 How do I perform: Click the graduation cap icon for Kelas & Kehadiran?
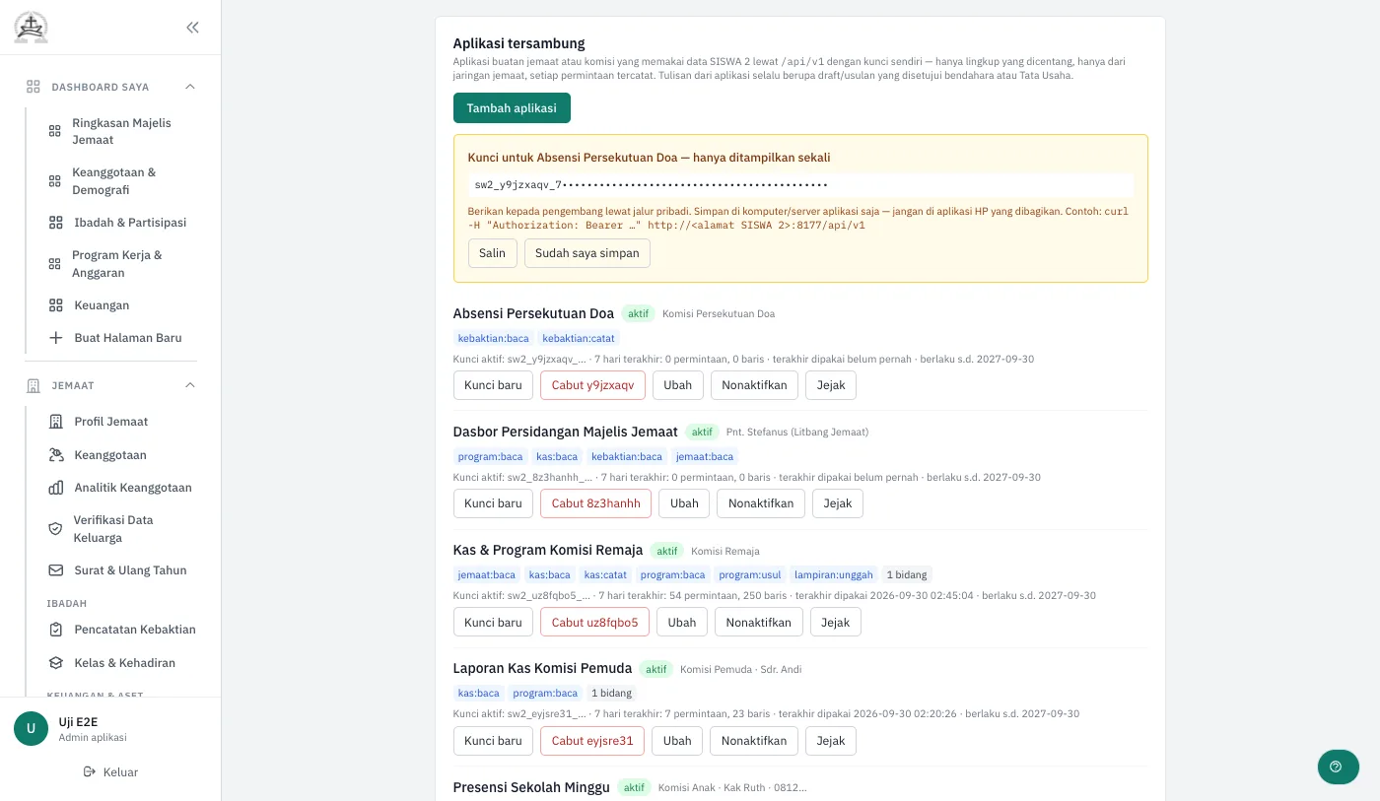tap(56, 663)
